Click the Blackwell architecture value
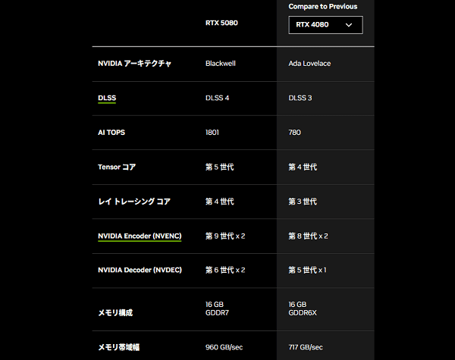The height and width of the screenshot is (360, 455). coord(221,64)
